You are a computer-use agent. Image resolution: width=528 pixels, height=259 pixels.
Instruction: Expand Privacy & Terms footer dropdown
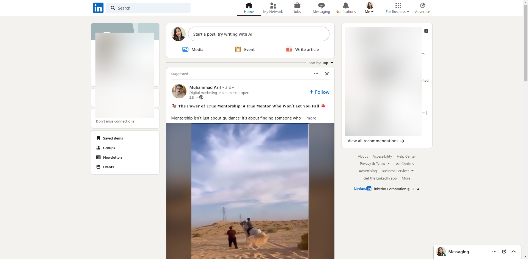click(x=375, y=164)
